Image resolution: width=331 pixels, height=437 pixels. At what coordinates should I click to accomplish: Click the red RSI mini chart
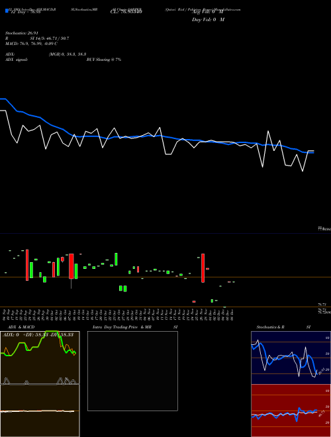point(291,411)
